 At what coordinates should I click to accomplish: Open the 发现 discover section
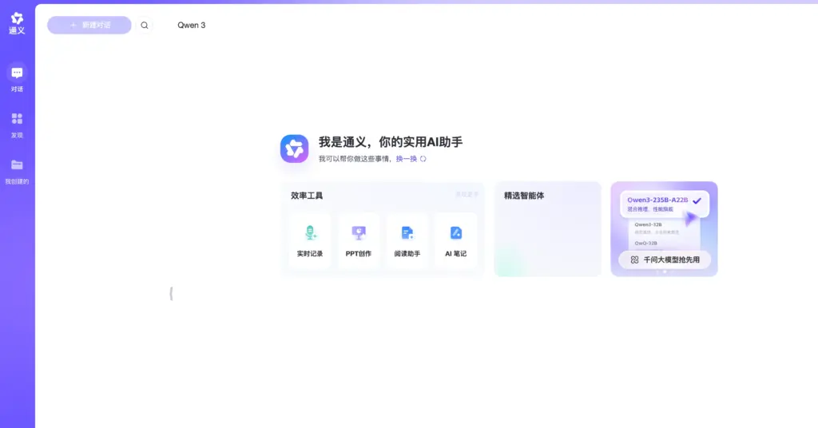[x=17, y=125]
